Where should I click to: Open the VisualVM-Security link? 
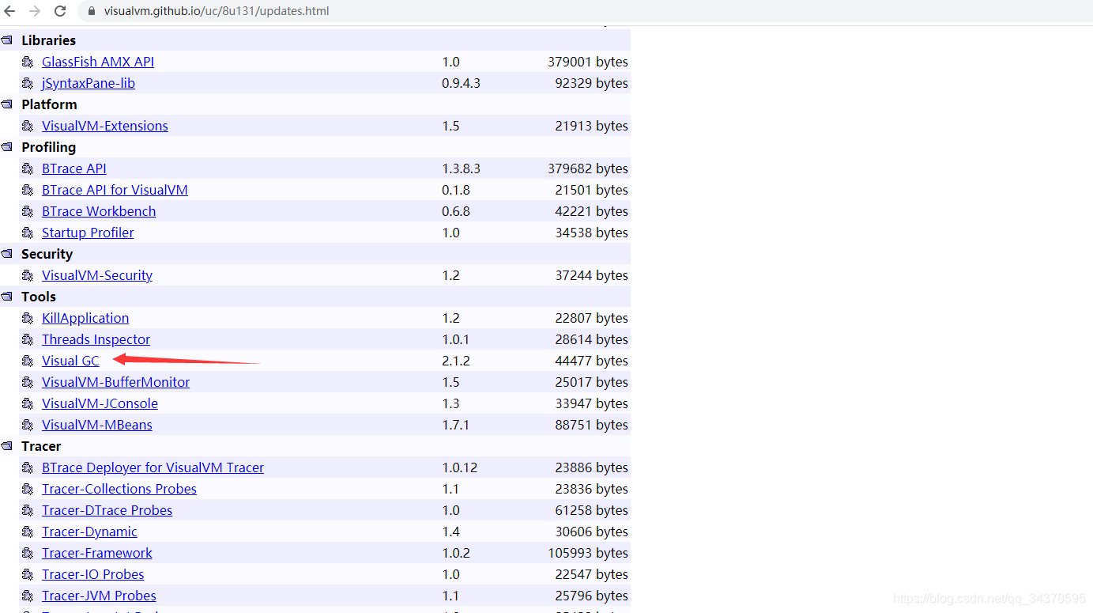[x=97, y=275]
